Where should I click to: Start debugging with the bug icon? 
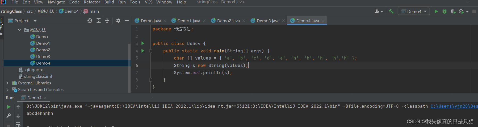pyautogui.click(x=445, y=11)
